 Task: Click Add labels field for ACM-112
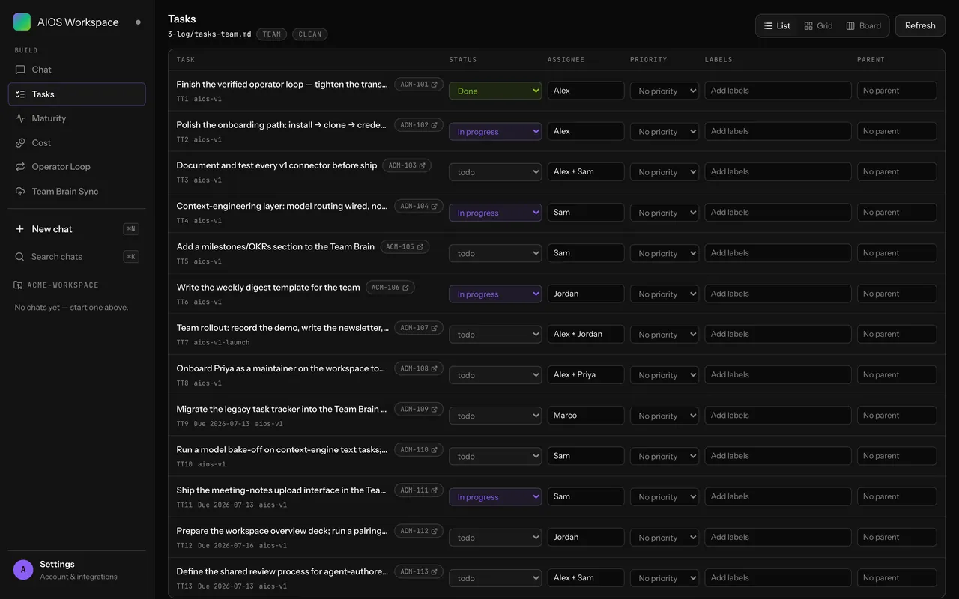coord(778,537)
